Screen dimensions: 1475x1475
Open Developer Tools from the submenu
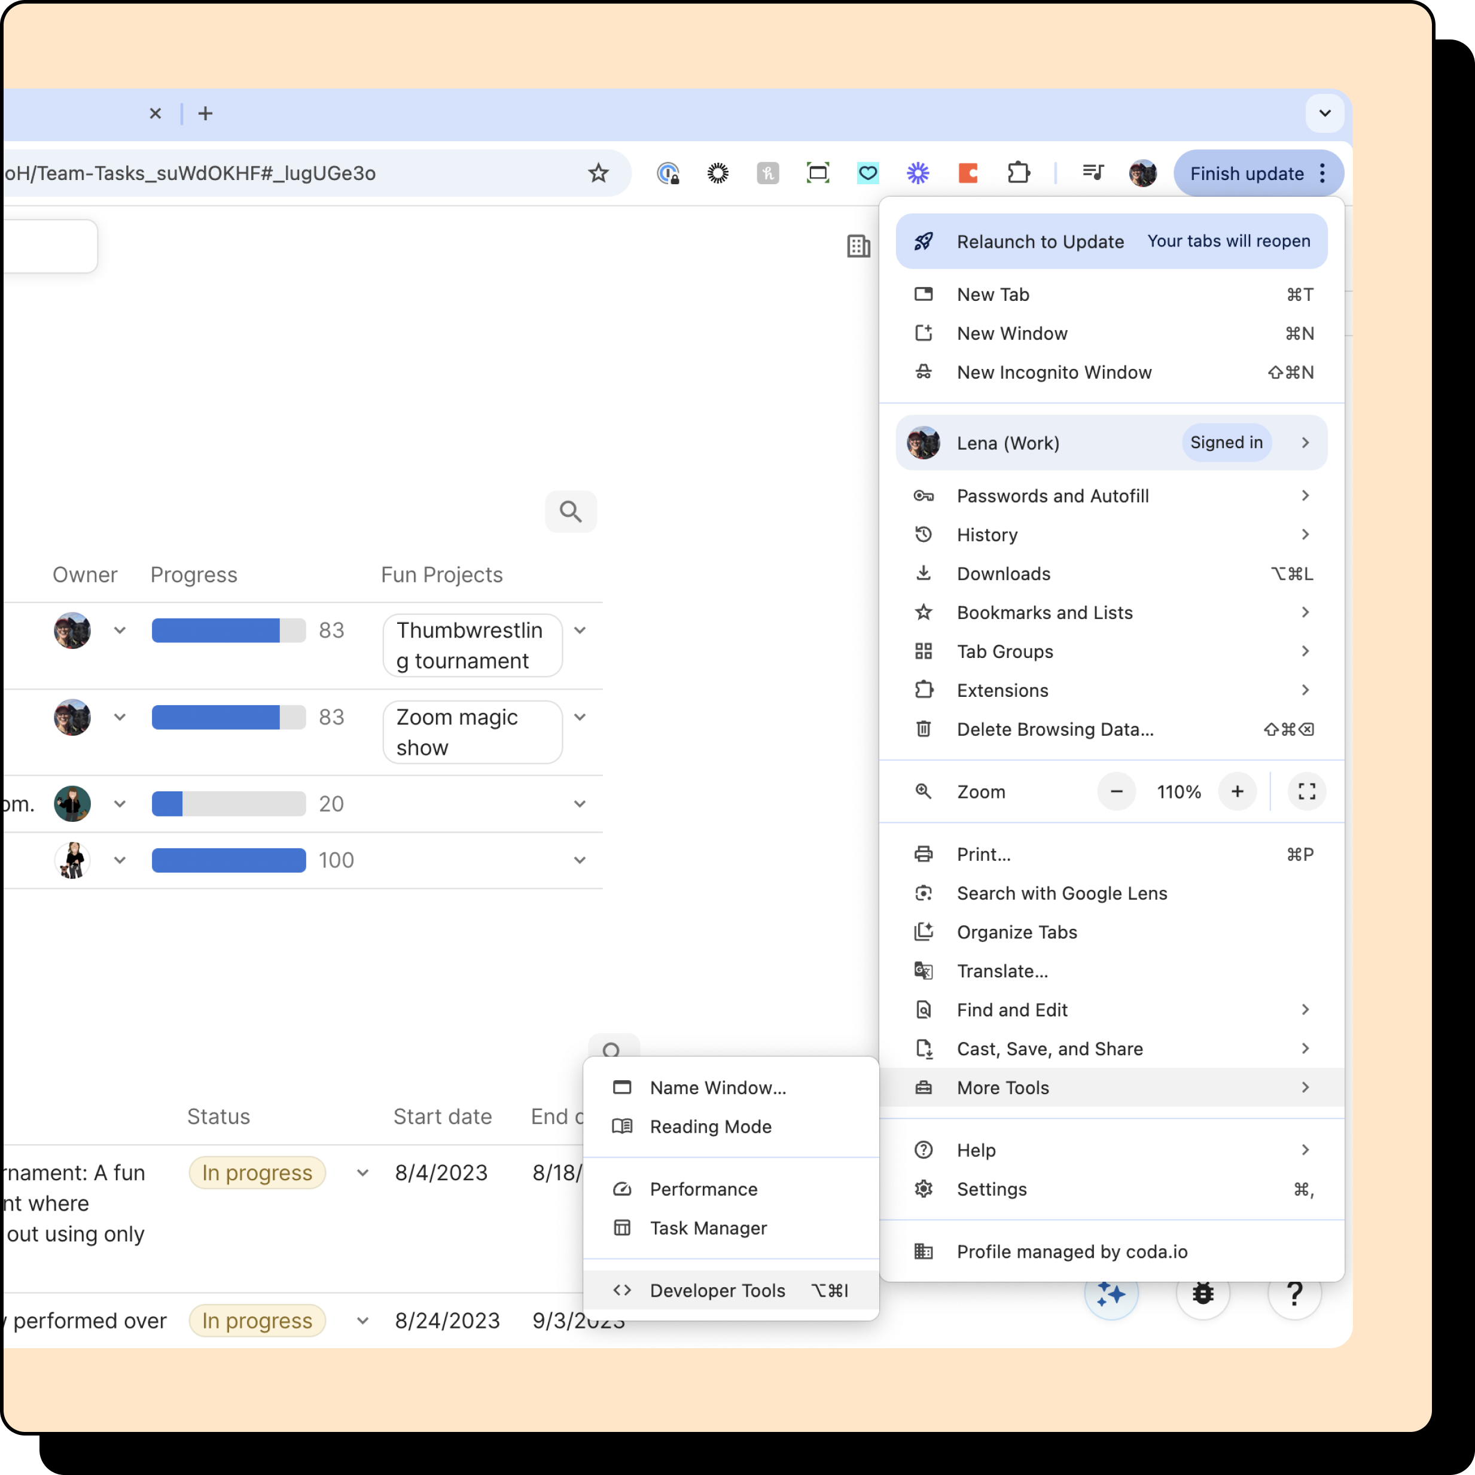717,1290
